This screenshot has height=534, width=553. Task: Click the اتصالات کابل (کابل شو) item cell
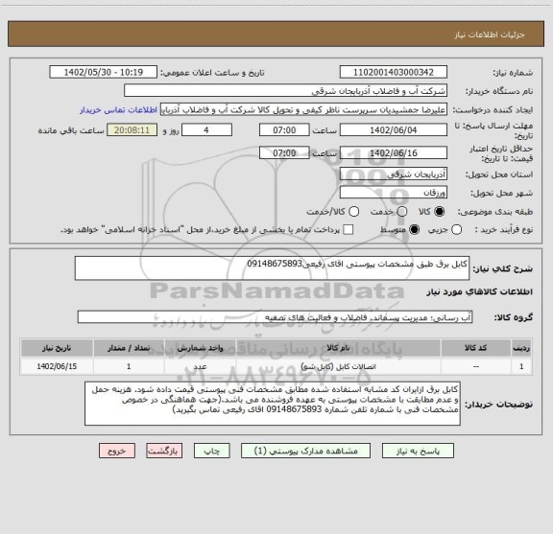[338, 366]
